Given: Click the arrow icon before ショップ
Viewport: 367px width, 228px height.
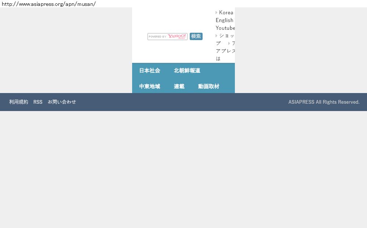Looking at the screenshot, I should (217, 36).
